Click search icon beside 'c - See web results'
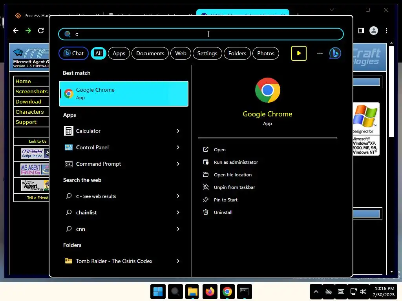Image resolution: width=402 pixels, height=301 pixels. (68, 196)
